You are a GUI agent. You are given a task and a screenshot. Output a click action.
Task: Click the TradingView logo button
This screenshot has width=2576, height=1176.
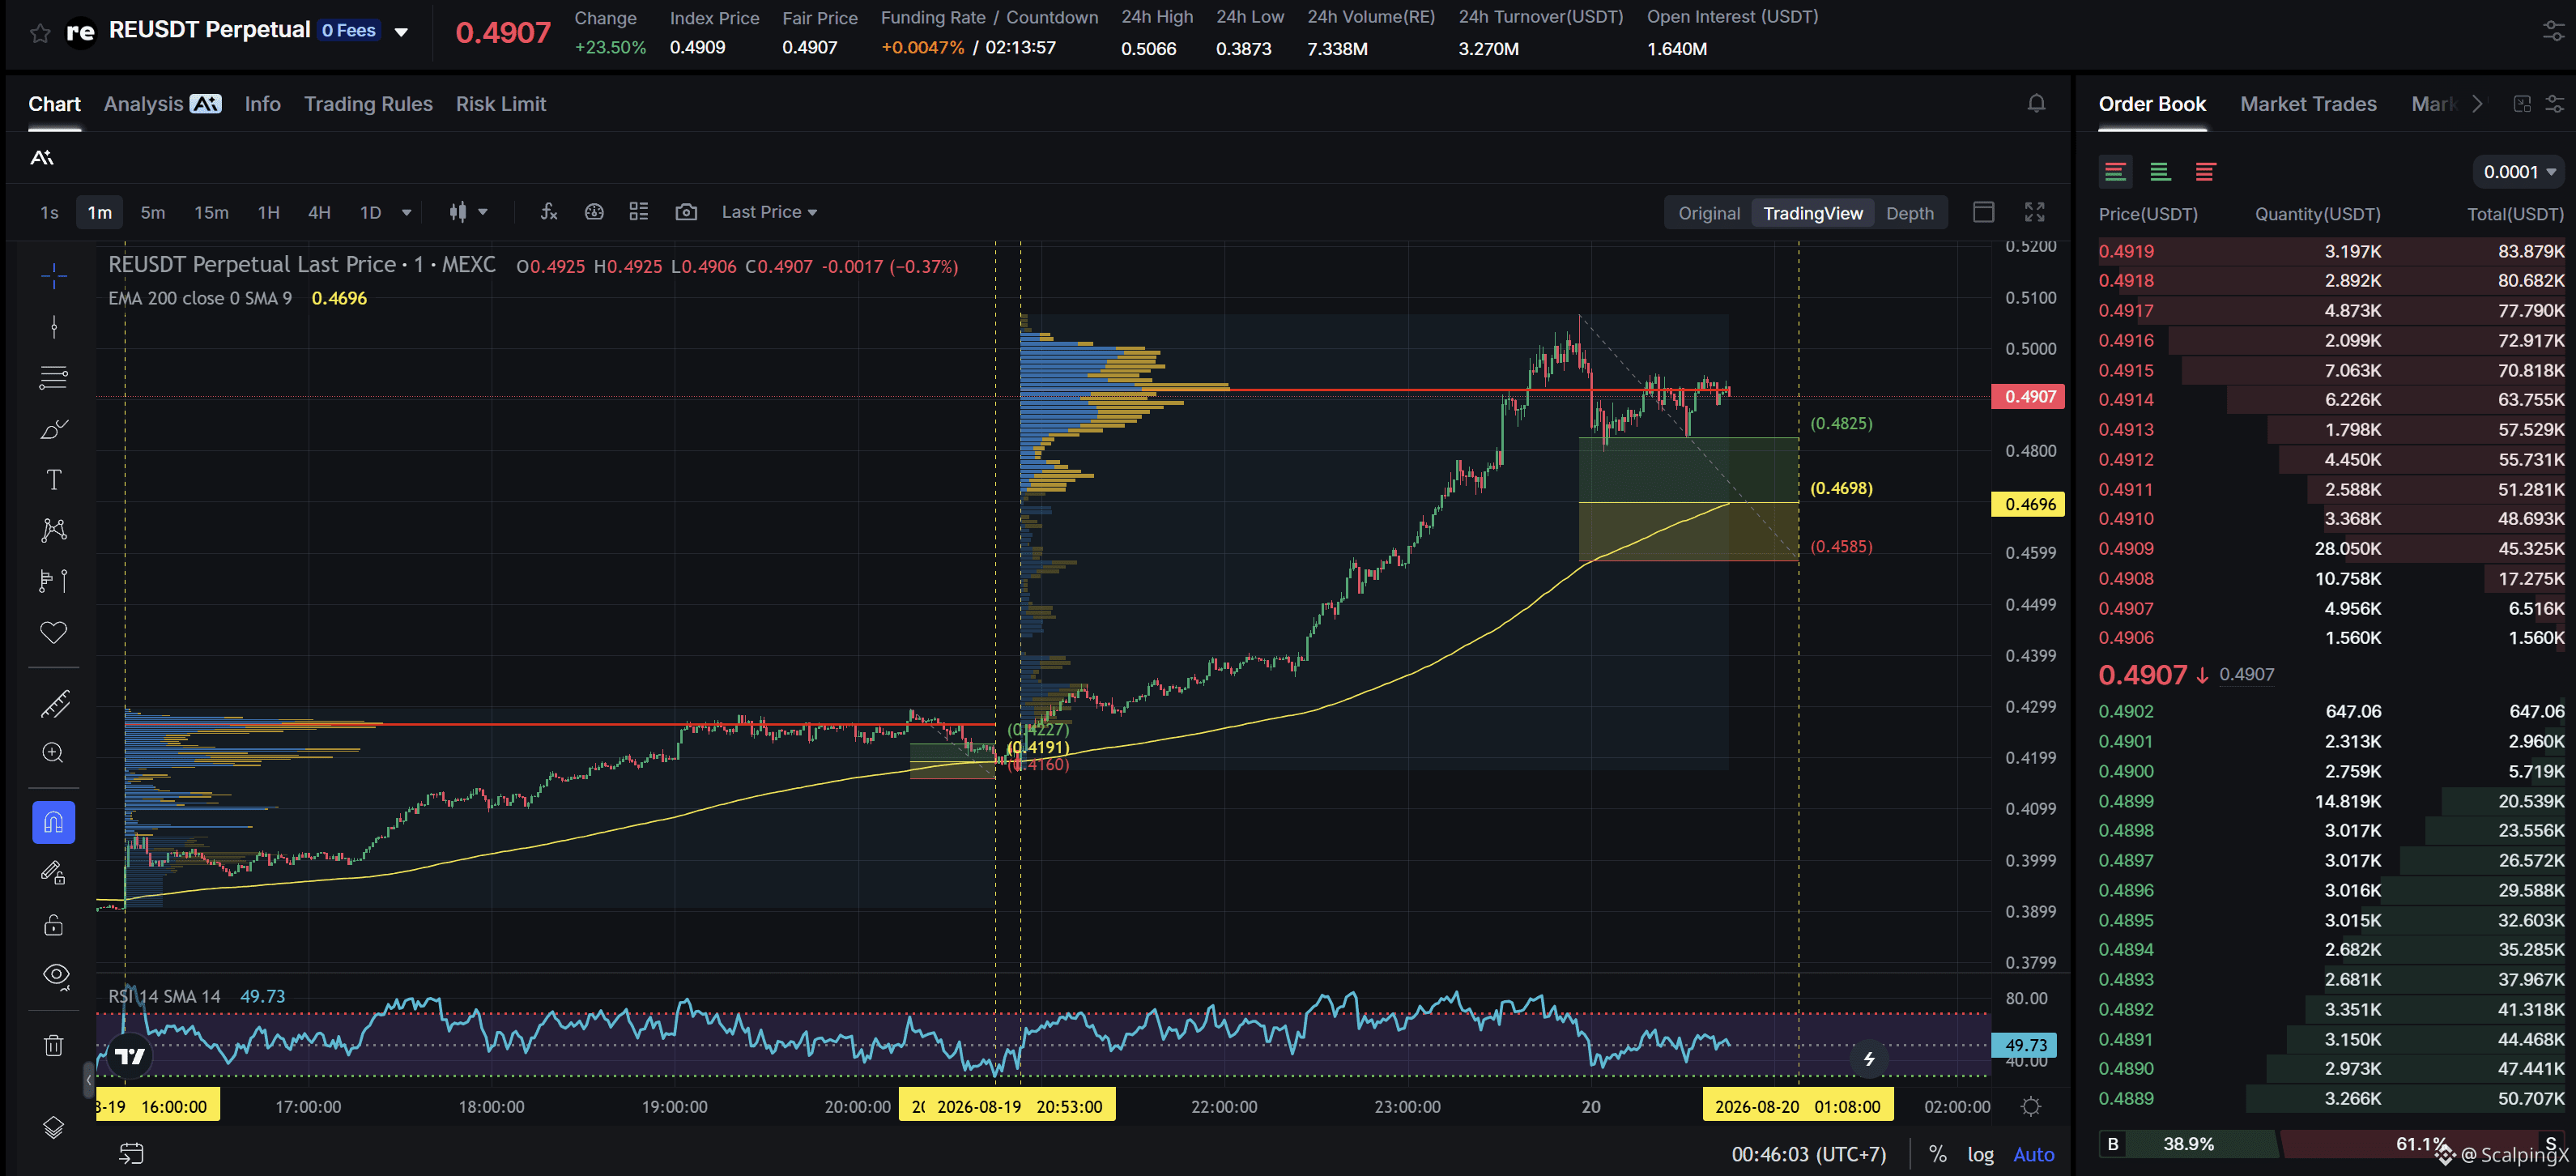coord(130,1056)
